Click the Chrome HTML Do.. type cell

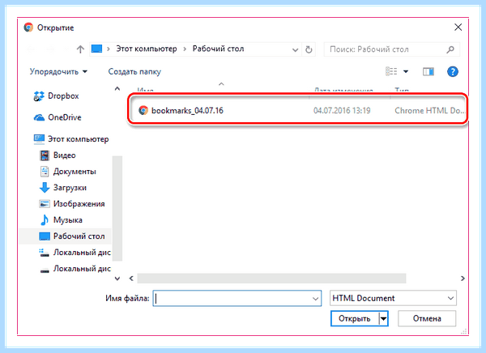(x=429, y=111)
